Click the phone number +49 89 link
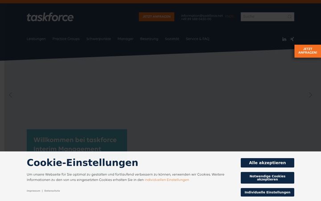 pyautogui.click(x=196, y=19)
